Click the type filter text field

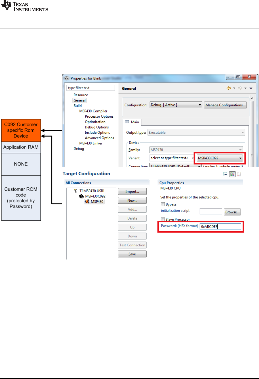(x=91, y=88)
